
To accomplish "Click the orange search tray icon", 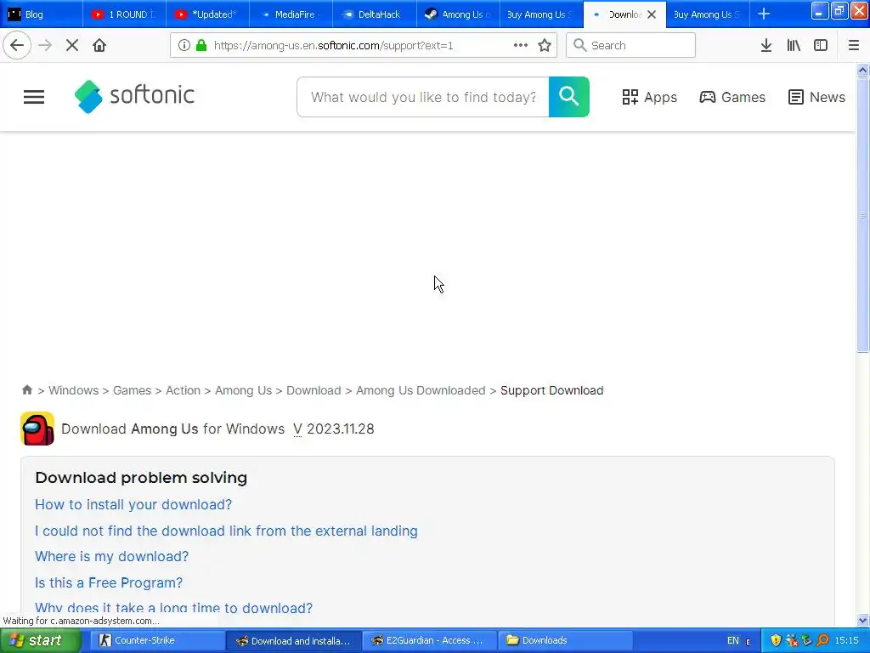I will tap(822, 640).
